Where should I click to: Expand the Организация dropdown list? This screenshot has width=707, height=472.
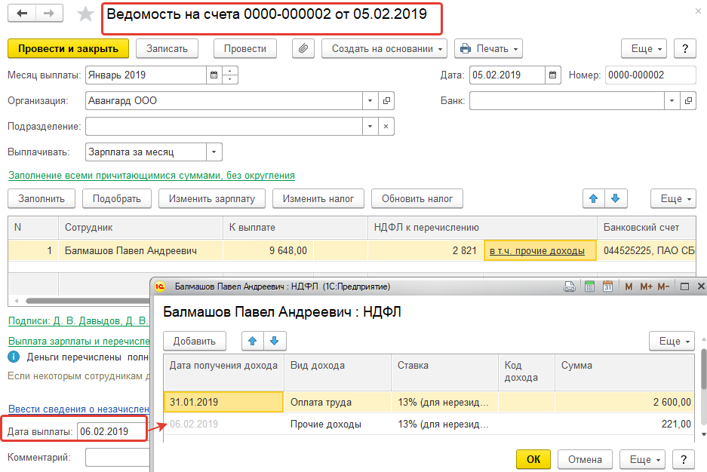[x=370, y=101]
